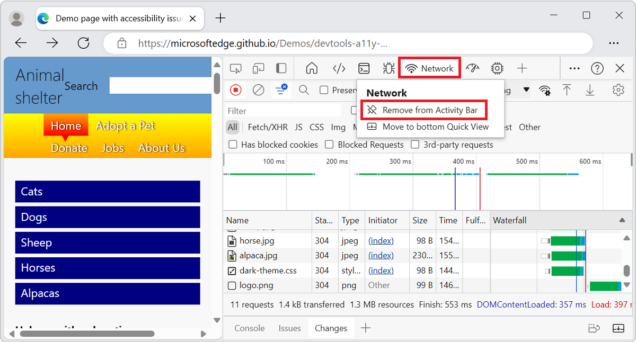Open the throttling dropdown
The width and height of the screenshot is (636, 342).
(x=526, y=90)
